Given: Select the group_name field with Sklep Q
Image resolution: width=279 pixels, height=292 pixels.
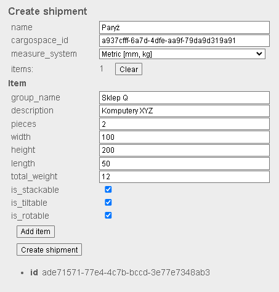Looking at the screenshot, I should (x=184, y=98).
